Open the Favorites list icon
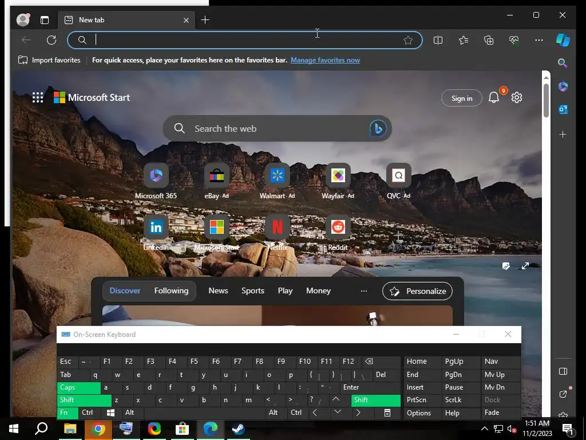The image size is (586, 440). pyautogui.click(x=464, y=40)
